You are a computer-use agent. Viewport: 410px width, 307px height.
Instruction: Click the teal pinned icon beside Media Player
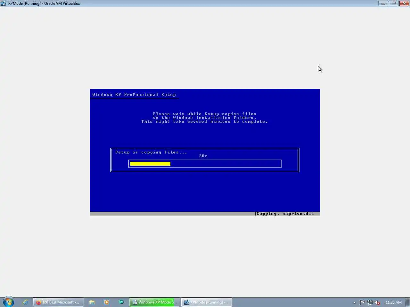pos(121,302)
